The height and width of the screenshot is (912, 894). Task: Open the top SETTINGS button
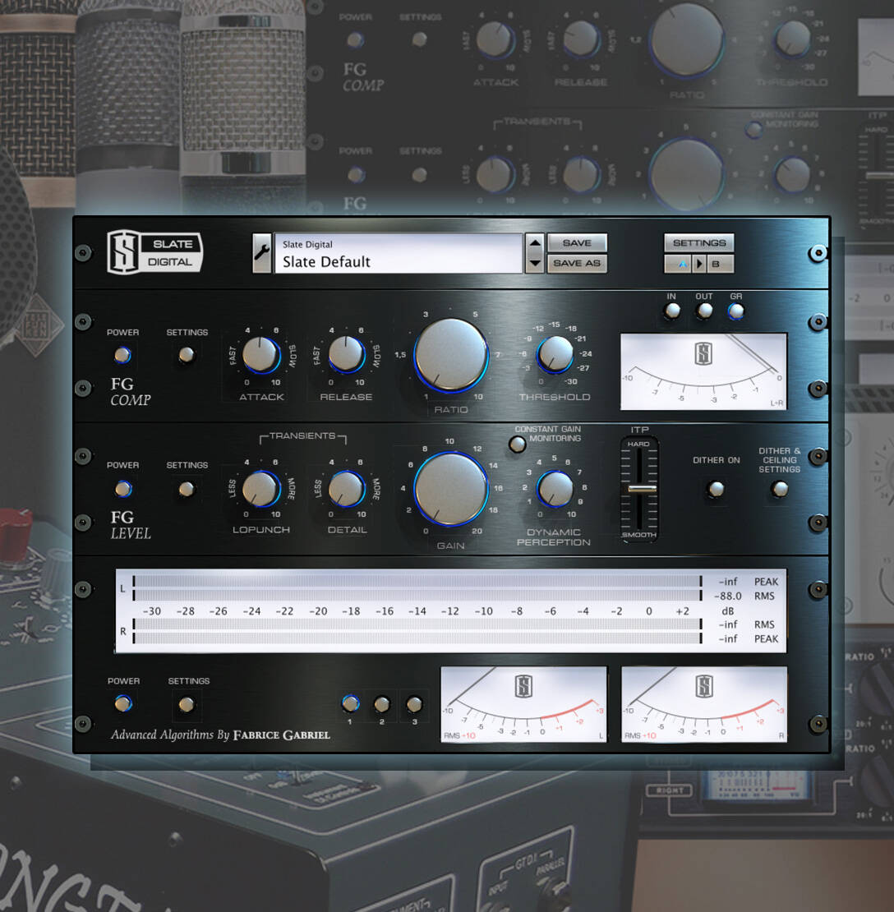pyautogui.click(x=698, y=243)
